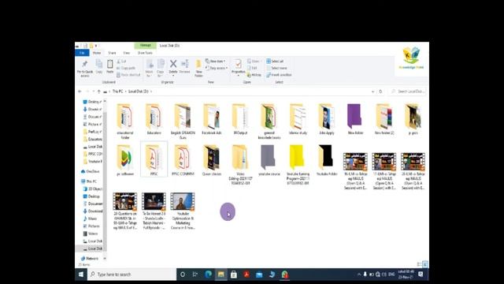Open Quick Access Toolbar customize dropdown

pyautogui.click(x=96, y=46)
